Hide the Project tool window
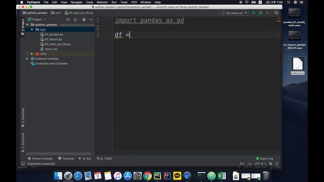Screen dimensions: 324x182 click(91, 20)
